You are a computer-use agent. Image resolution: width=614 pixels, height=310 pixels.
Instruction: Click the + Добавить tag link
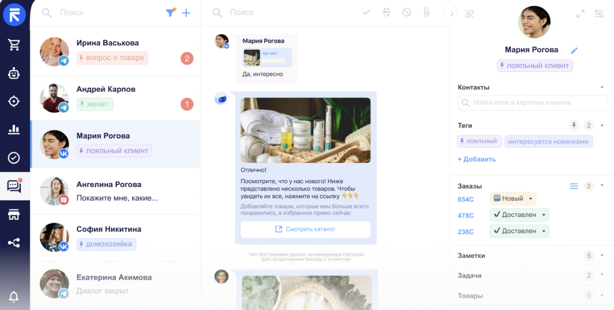pyautogui.click(x=477, y=159)
